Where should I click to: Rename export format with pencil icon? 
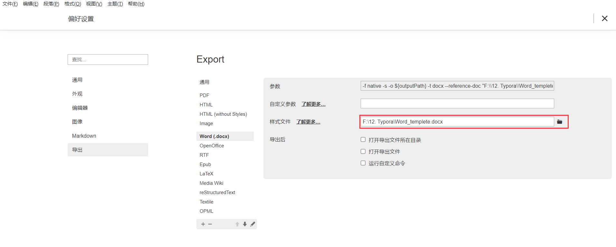pos(253,224)
